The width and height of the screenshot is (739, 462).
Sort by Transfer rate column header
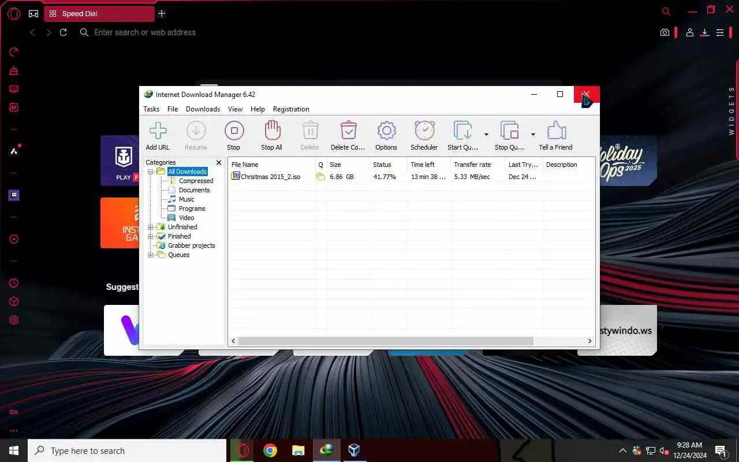click(477, 165)
